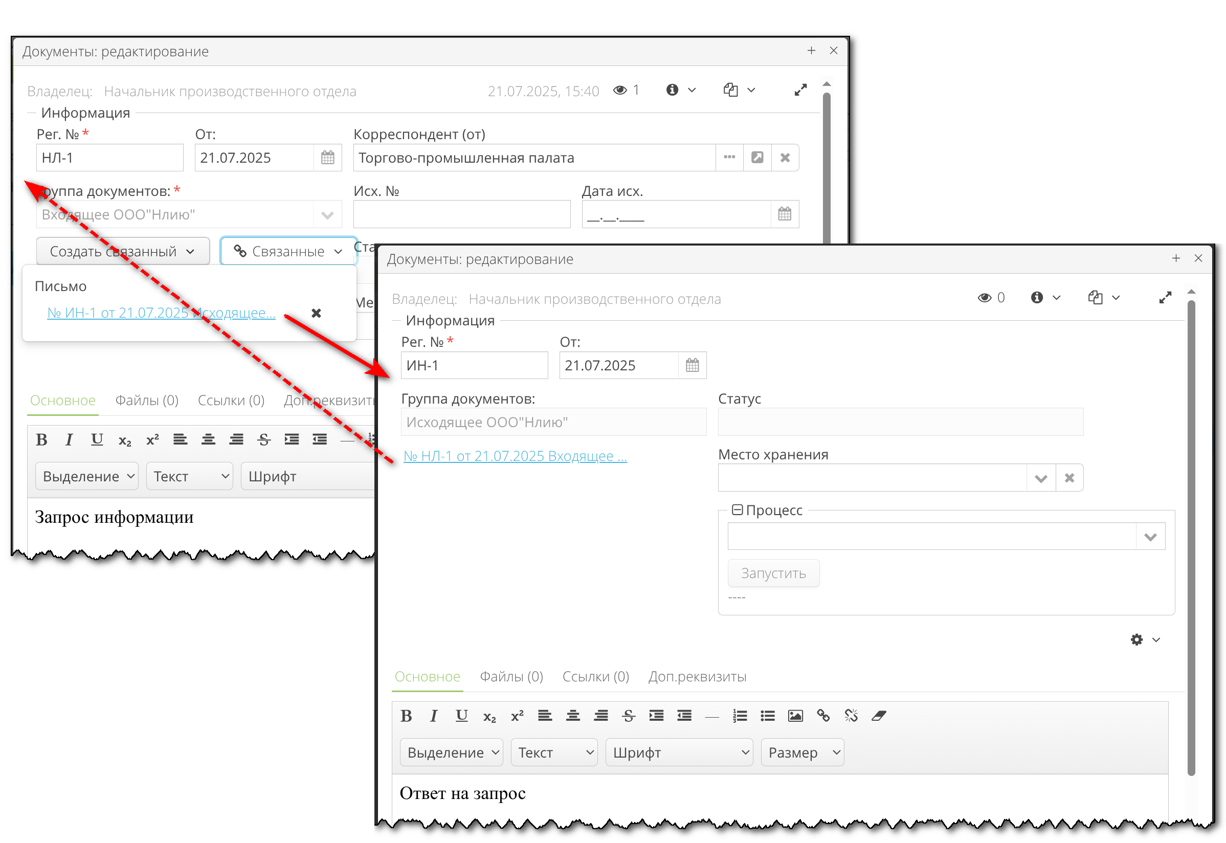Image resolution: width=1226 pixels, height=843 pixels.
Task: Expand the Размер font size dropdown
Action: [801, 752]
